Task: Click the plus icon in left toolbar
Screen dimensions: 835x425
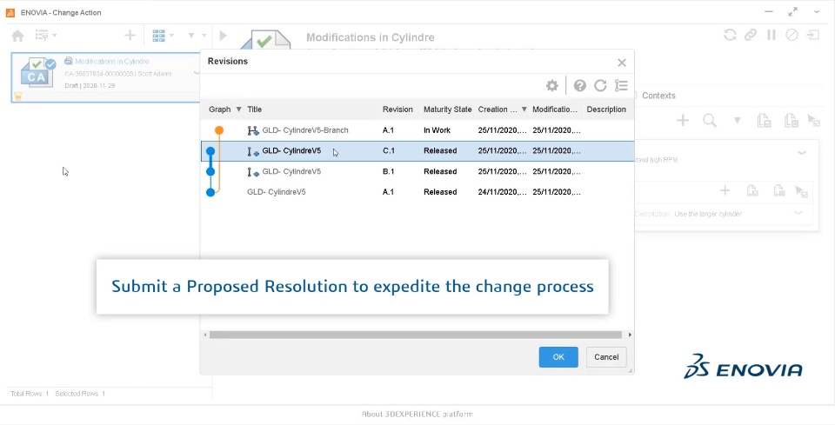Action: coord(130,36)
